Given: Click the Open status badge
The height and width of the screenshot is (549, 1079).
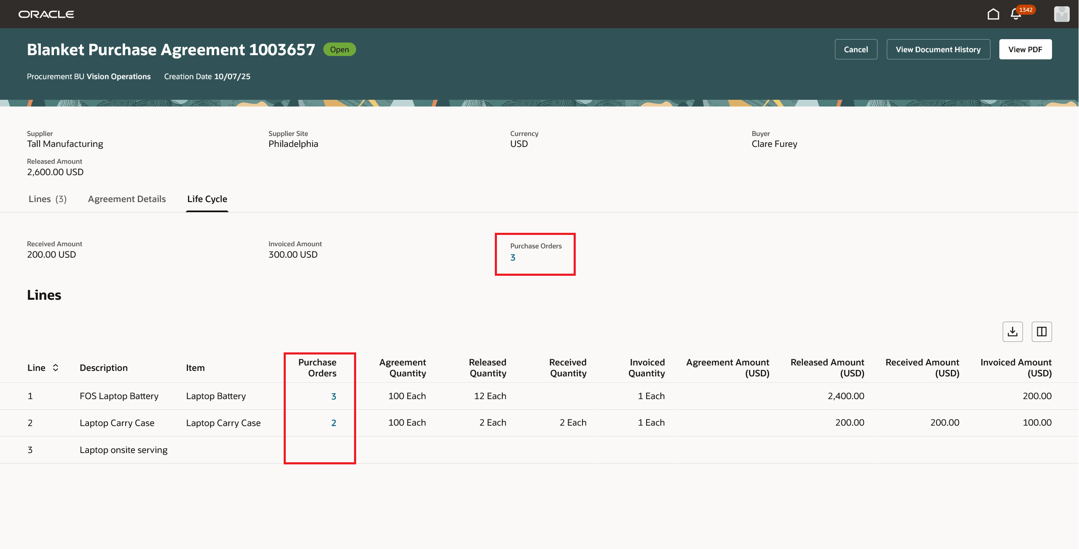Looking at the screenshot, I should (339, 50).
